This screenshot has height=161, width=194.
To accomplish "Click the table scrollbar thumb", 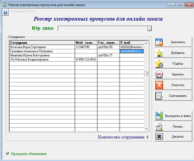I will point(146,73).
